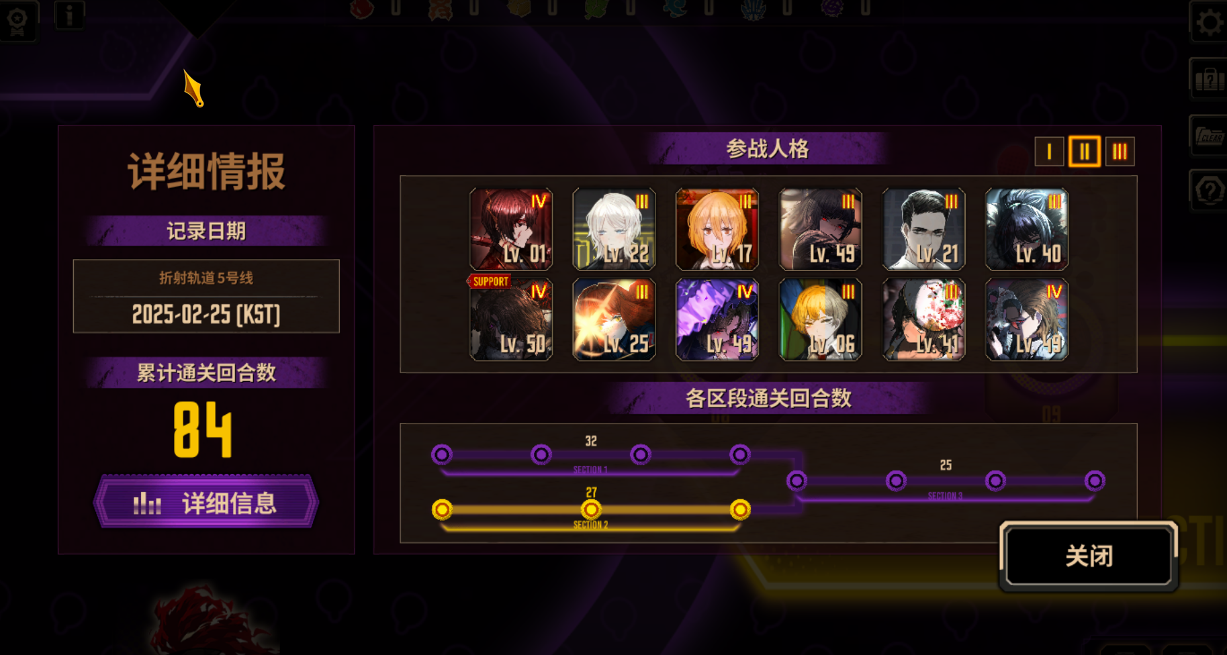
Task: Switch to team tab I
Action: coord(1049,152)
